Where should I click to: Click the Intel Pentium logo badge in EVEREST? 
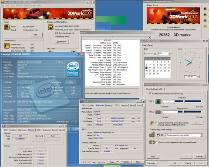tap(73, 69)
